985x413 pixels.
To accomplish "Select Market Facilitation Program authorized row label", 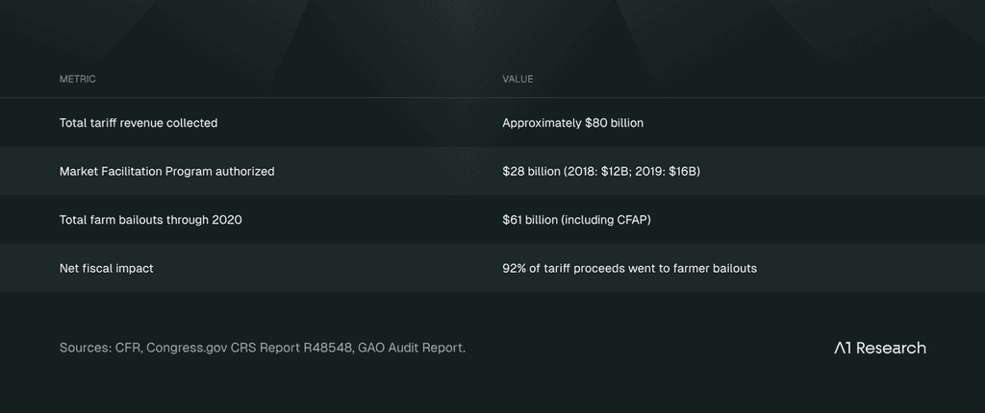I will click(166, 171).
